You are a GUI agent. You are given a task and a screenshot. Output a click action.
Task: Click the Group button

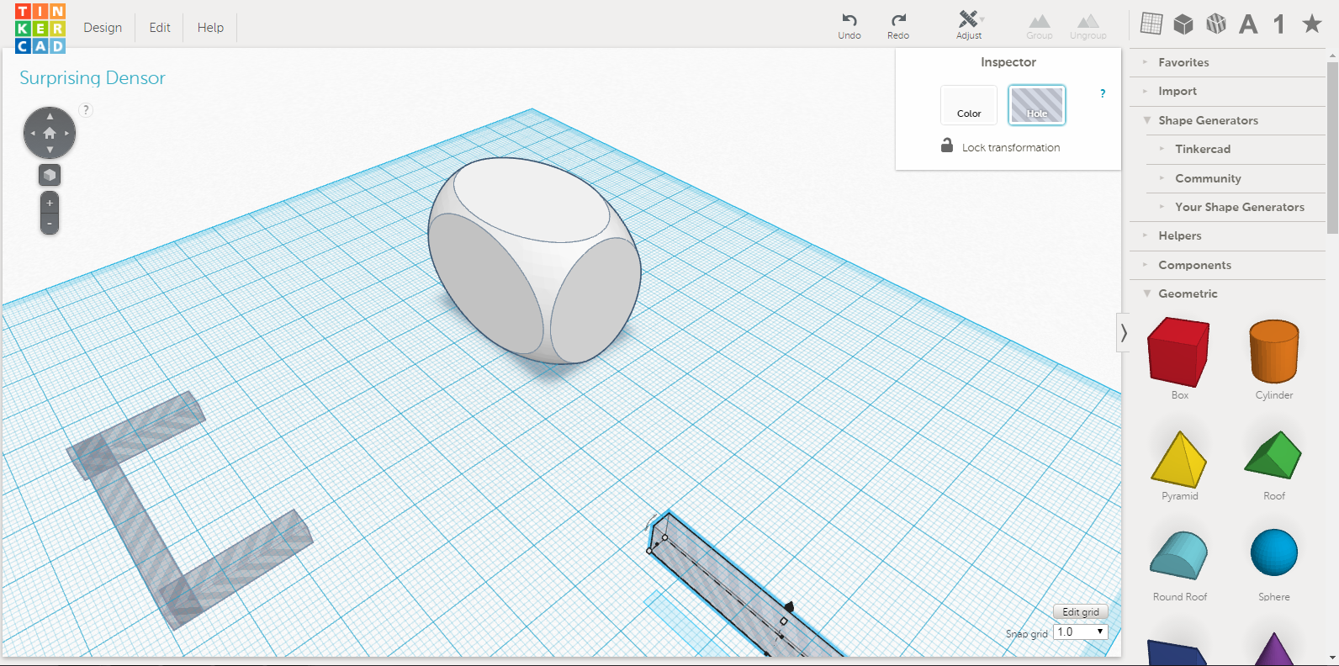(1040, 26)
